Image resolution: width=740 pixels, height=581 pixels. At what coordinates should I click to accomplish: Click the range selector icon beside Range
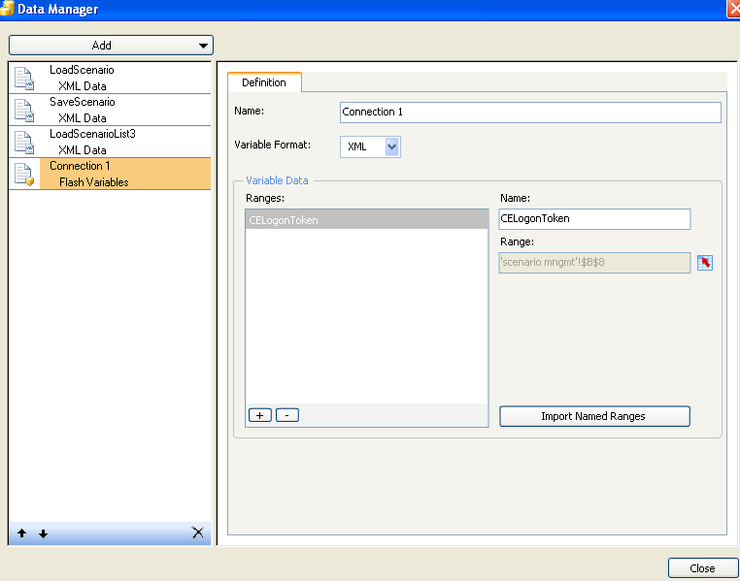click(x=705, y=263)
